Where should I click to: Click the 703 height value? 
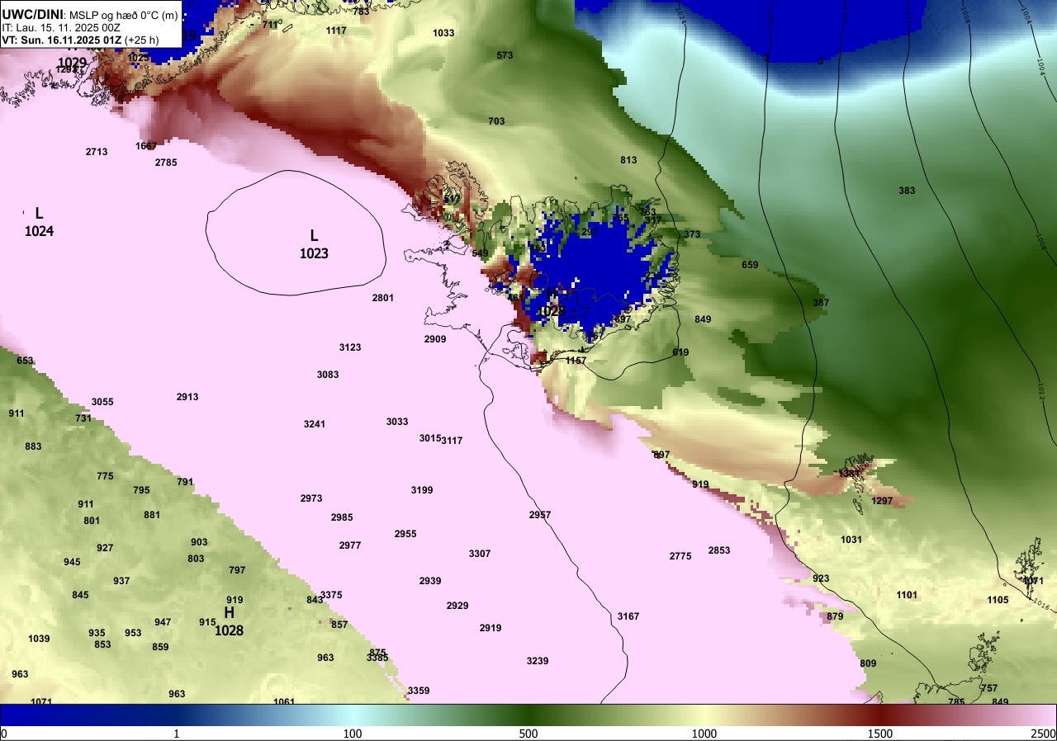pyautogui.click(x=496, y=121)
